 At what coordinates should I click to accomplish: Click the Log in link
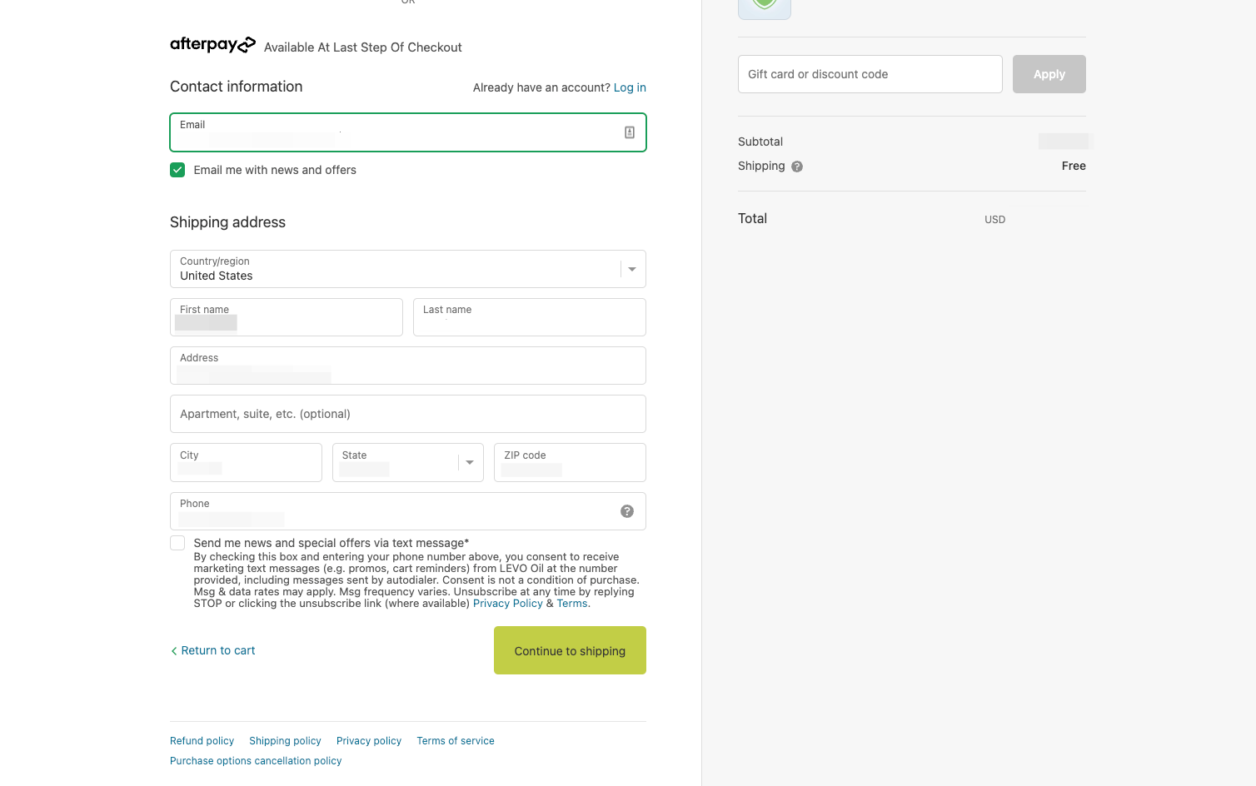[630, 87]
